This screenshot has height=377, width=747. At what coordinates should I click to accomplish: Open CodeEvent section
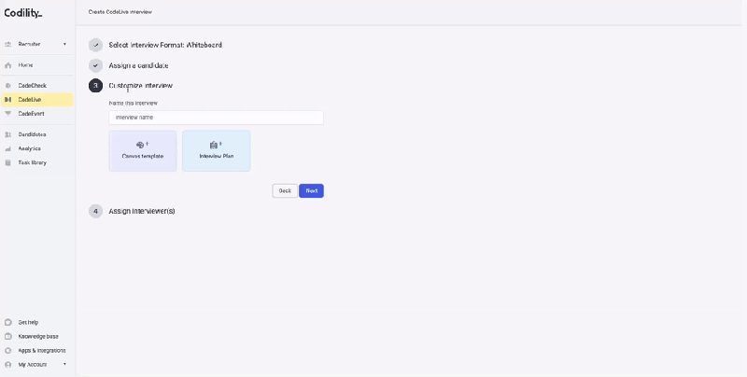pyautogui.click(x=32, y=114)
